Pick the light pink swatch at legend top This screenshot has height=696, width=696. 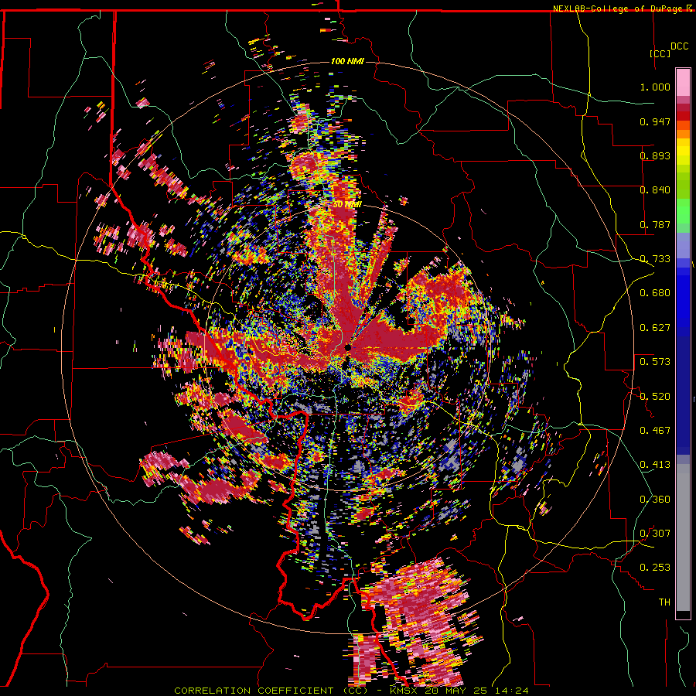[x=683, y=82]
